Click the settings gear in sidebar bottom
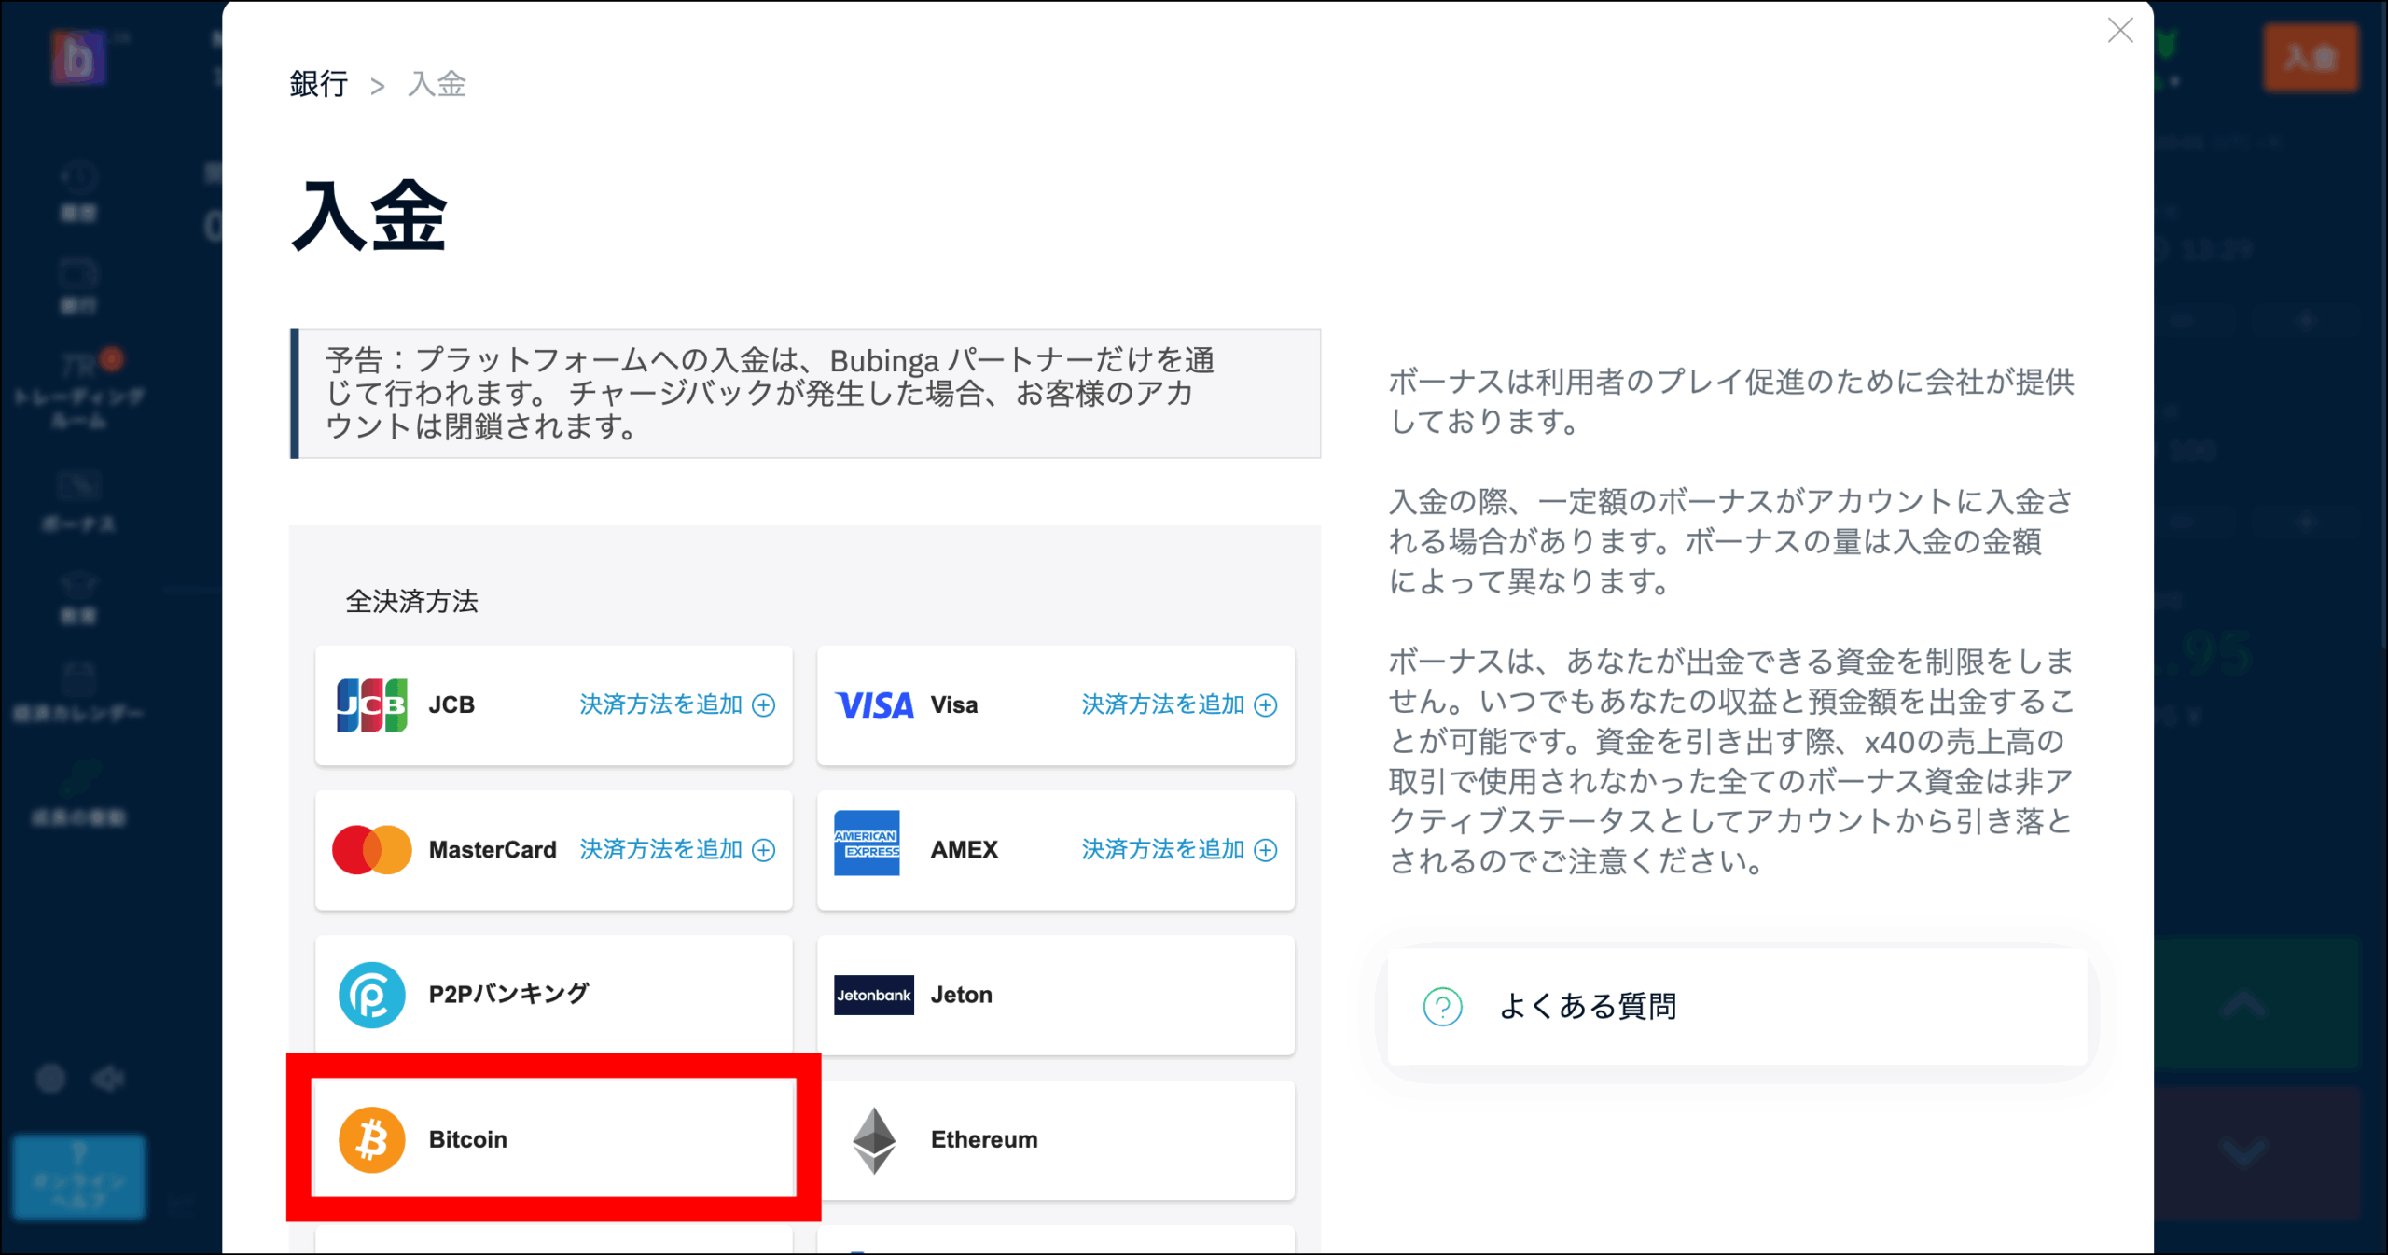 point(50,1080)
